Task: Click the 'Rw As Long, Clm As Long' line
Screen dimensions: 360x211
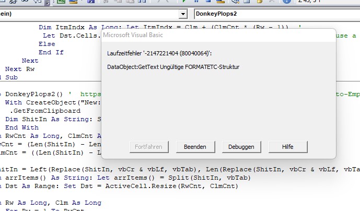Action: click(51, 203)
